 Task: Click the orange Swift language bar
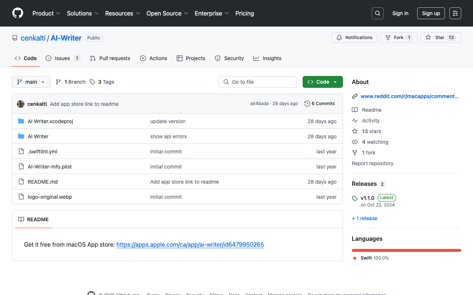point(406,250)
